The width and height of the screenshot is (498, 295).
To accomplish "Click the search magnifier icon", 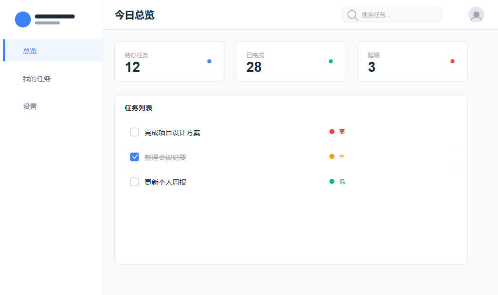I will pos(352,15).
